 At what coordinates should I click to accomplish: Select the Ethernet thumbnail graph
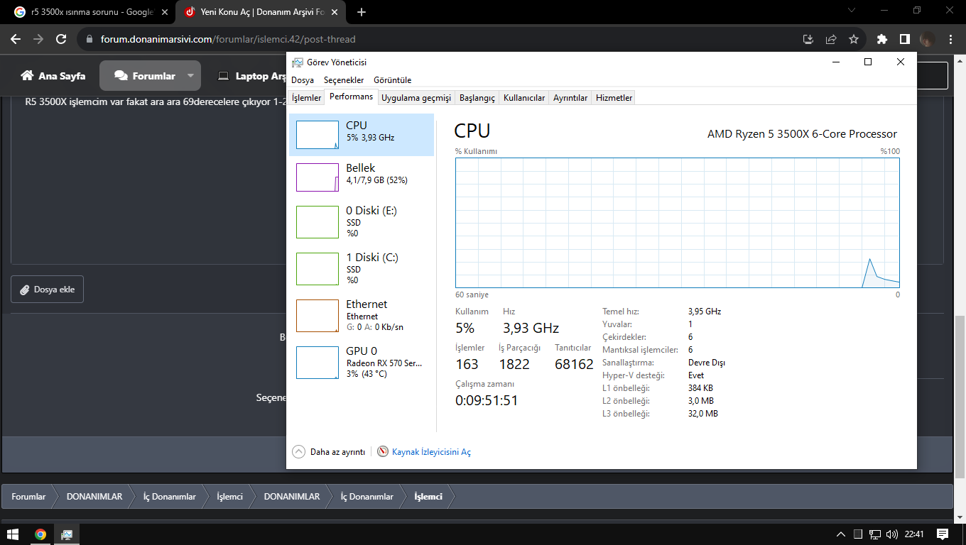pos(318,316)
